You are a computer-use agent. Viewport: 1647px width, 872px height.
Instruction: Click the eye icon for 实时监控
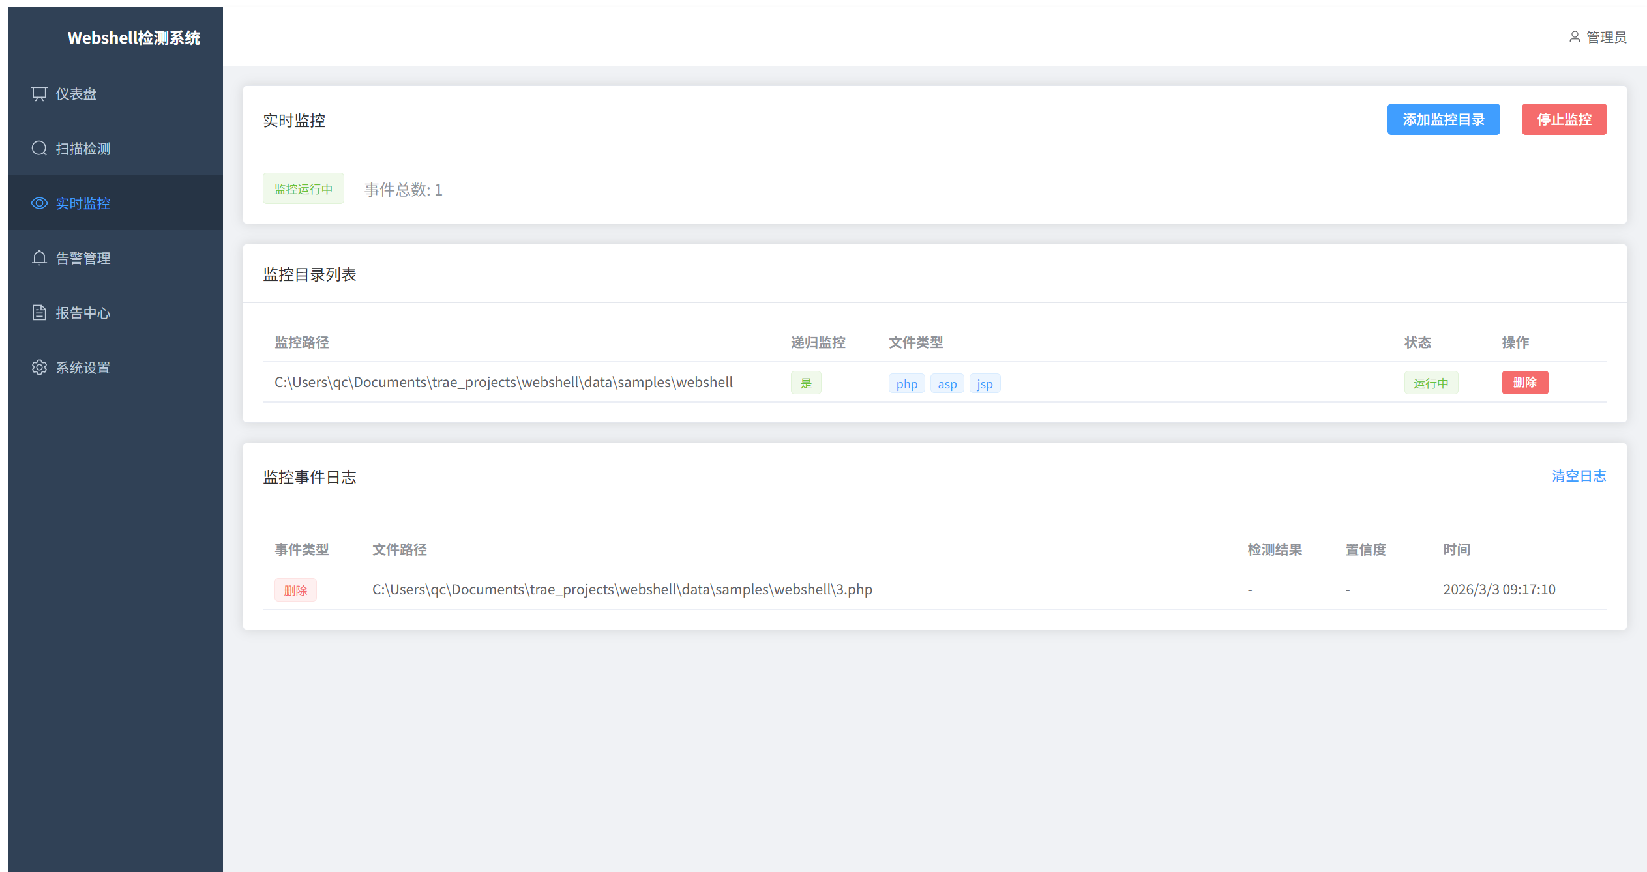39,203
